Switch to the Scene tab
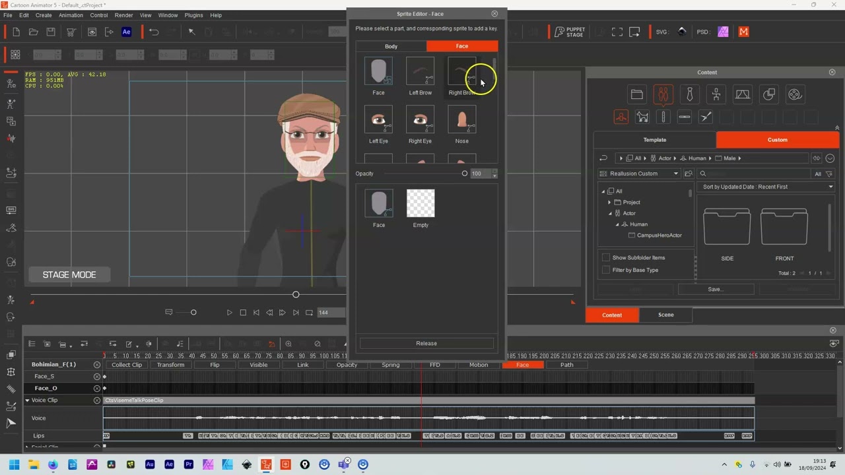This screenshot has width=845, height=475. 666,315
